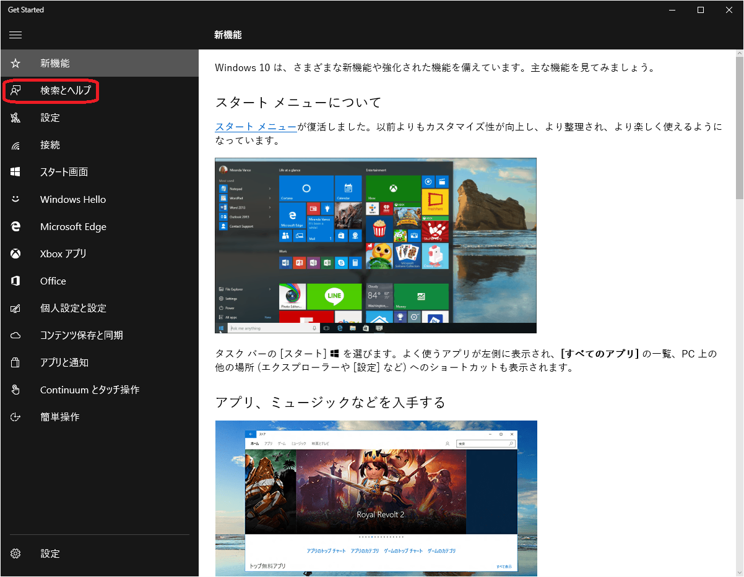
Task: Open Continuum とタッチ操作 topic
Action: click(90, 390)
